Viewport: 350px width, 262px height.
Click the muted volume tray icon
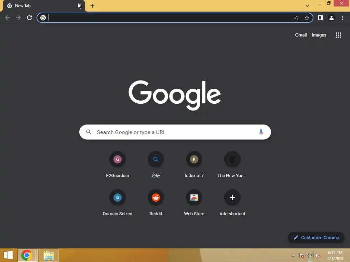pyautogui.click(x=318, y=256)
